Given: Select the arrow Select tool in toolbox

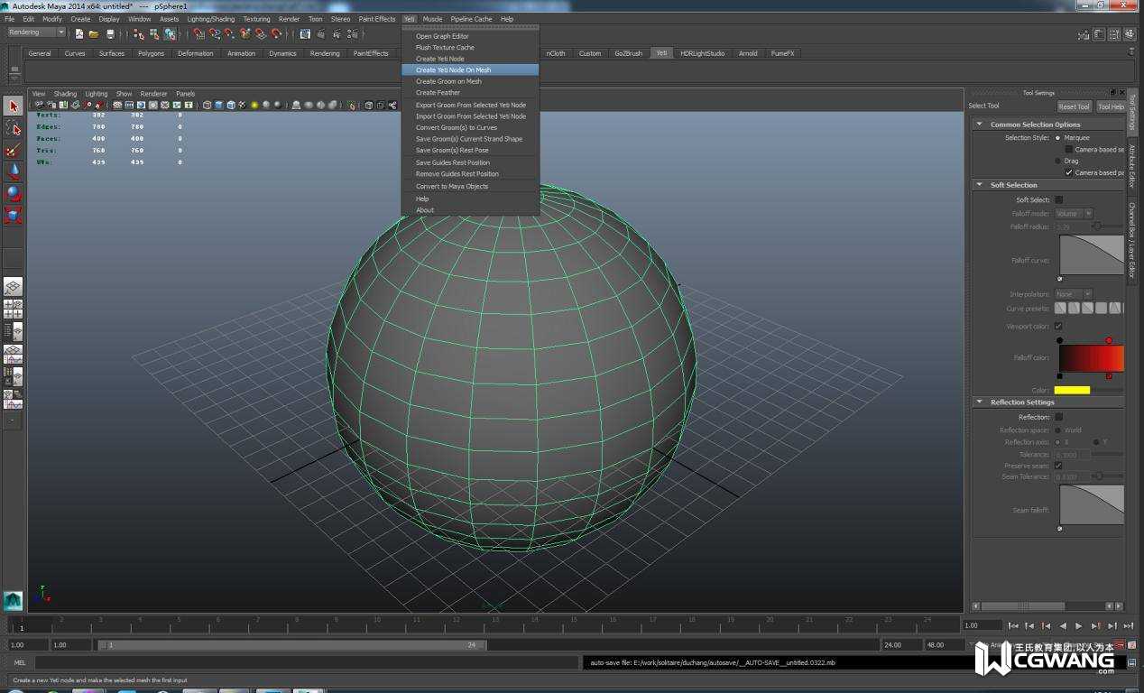Looking at the screenshot, I should (13, 106).
